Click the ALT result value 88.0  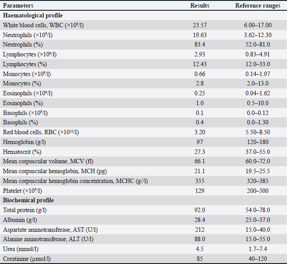[x=200, y=239]
